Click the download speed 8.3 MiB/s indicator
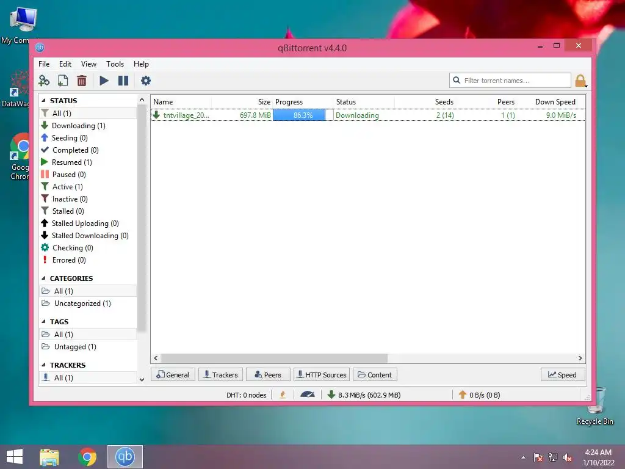 [364, 395]
